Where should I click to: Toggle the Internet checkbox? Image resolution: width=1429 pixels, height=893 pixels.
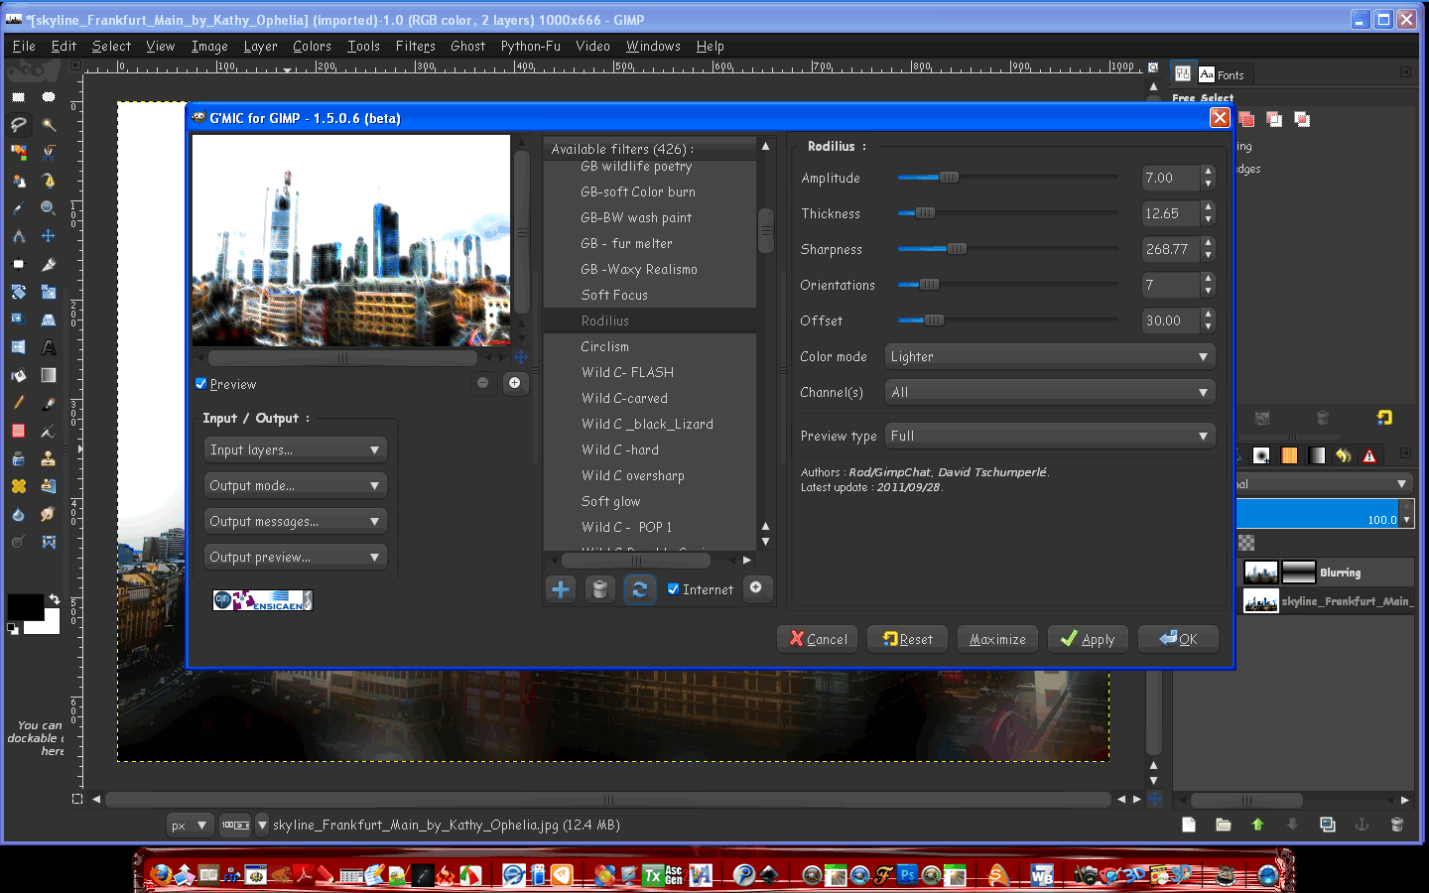pyautogui.click(x=674, y=589)
